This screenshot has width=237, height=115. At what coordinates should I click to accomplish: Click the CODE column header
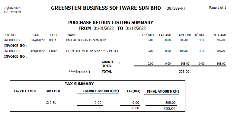(54, 35)
